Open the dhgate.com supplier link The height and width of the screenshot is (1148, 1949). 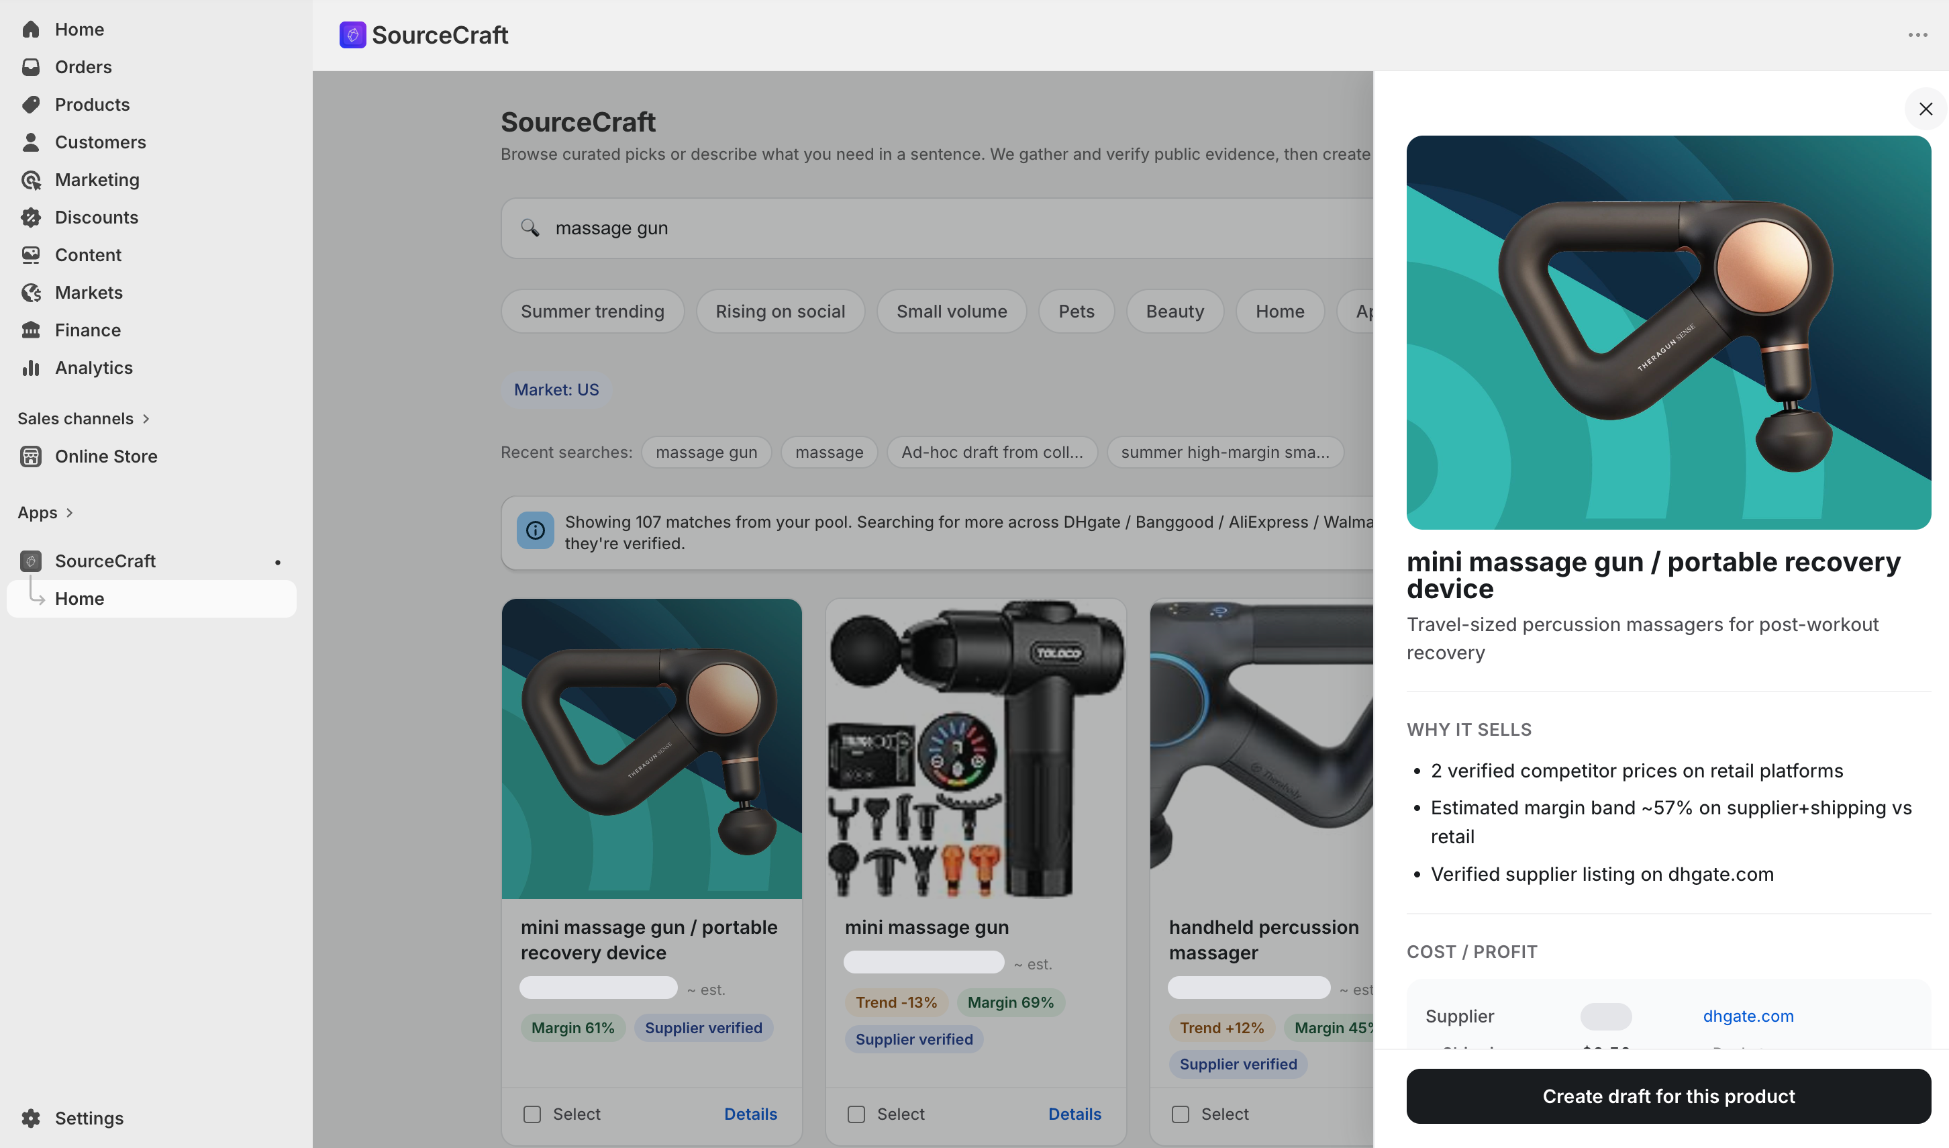coord(1748,1016)
